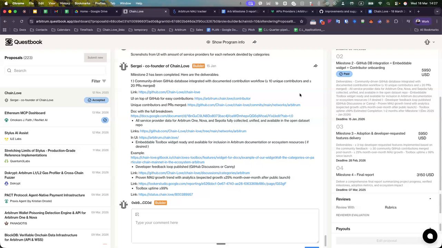Screen dimensions: 442x248
Task: Expand the Payouts section
Action: click(430, 229)
